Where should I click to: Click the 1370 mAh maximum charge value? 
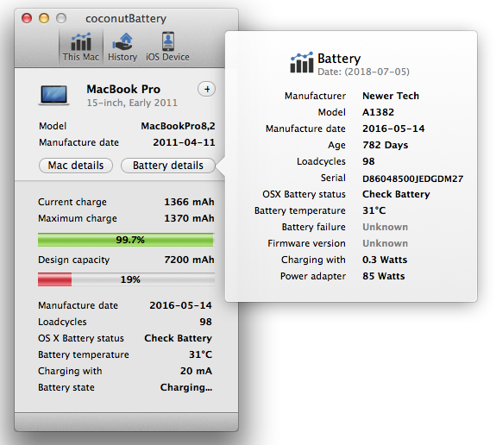[189, 218]
